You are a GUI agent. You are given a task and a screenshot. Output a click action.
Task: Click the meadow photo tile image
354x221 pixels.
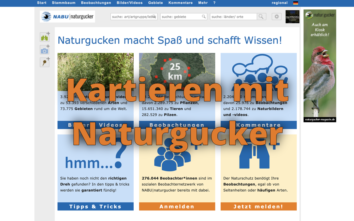coord(96,72)
